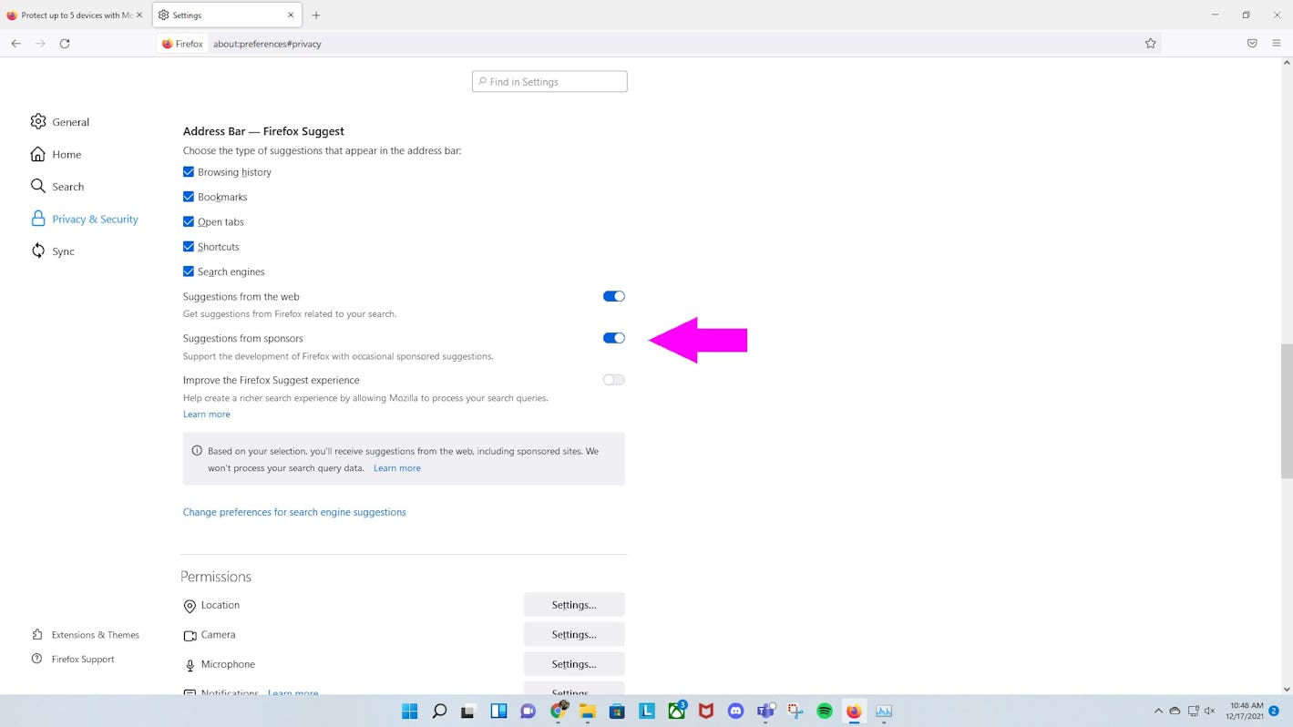Launch Spotify from the taskbar

pyautogui.click(x=824, y=711)
